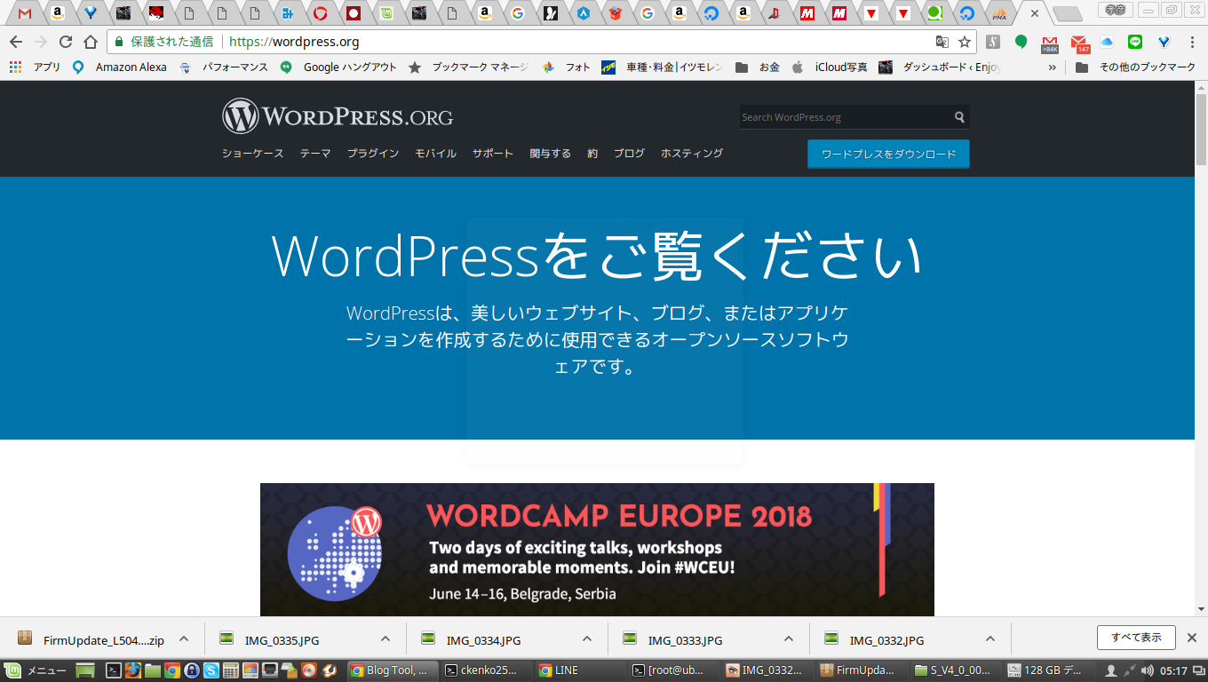Click the WordPress.org logo
The image size is (1208, 682).
338,116
